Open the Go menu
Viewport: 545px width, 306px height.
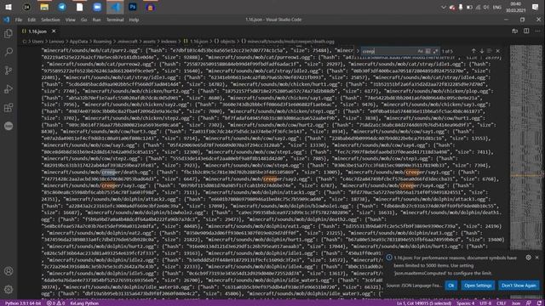tap(83, 20)
